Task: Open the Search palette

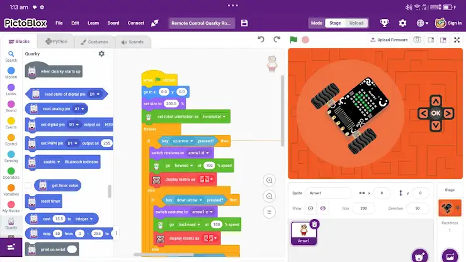Action: [x=11, y=56]
